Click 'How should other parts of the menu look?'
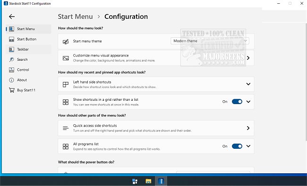 point(92,115)
